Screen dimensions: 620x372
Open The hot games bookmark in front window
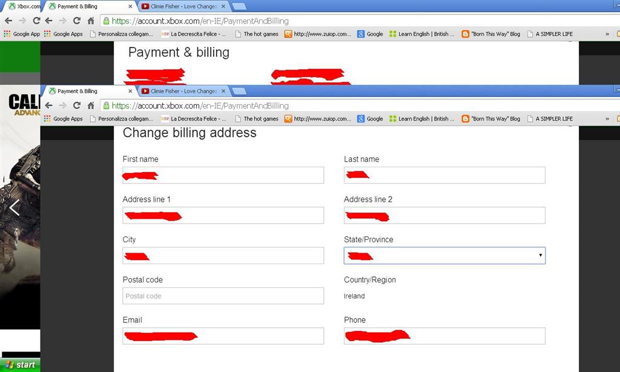pos(257,119)
